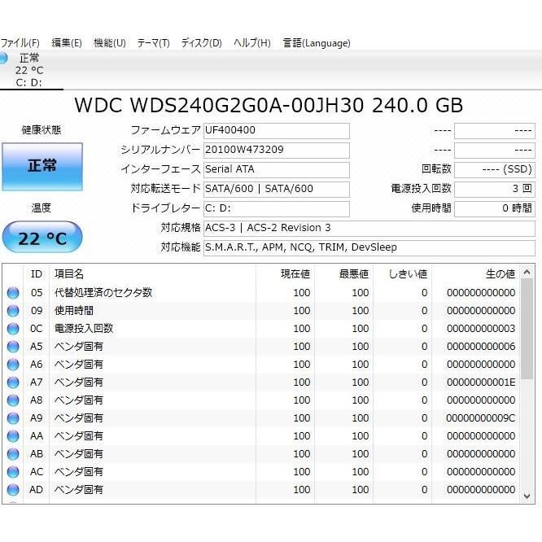Click the power on count field 3 回
Image resolution: width=542 pixels, height=542 pixels.
click(495, 189)
